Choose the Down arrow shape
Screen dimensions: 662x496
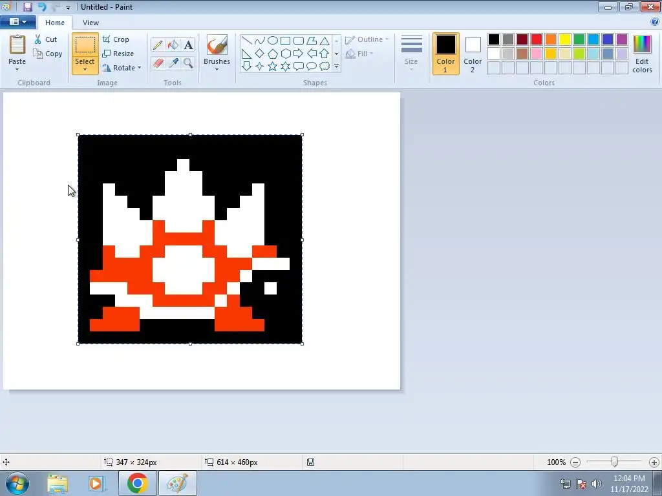click(247, 67)
